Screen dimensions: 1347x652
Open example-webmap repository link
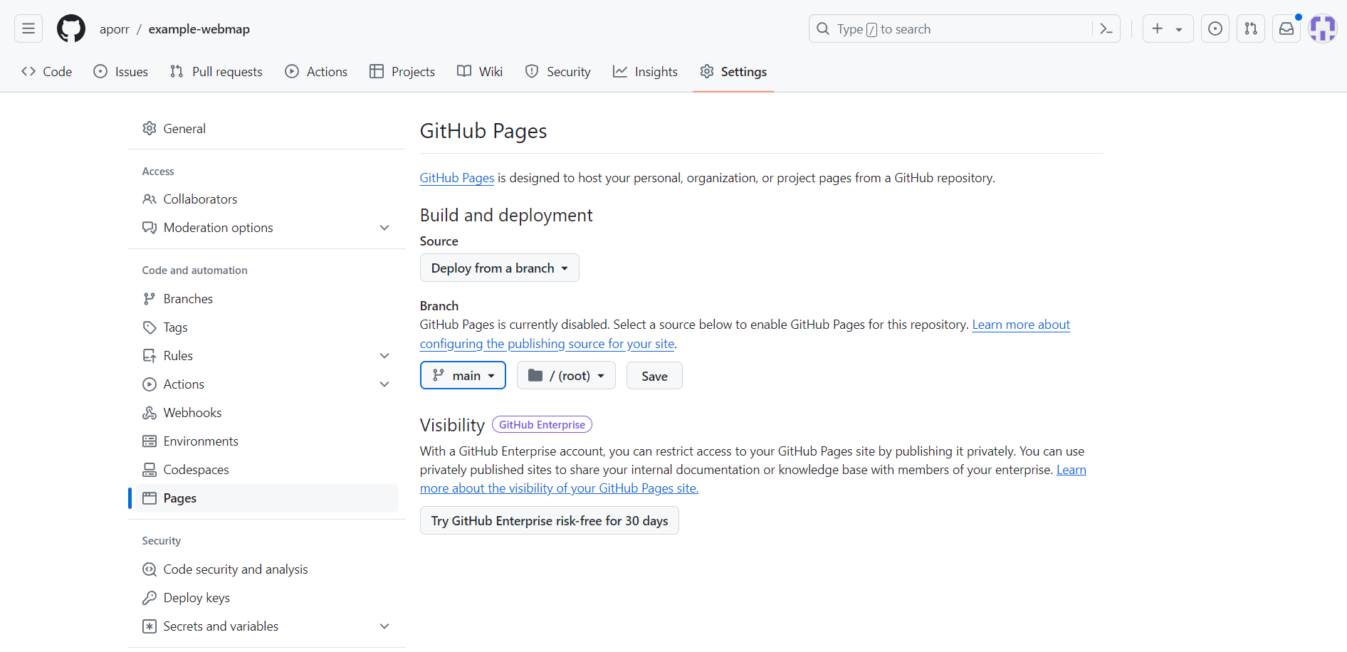coord(199,29)
